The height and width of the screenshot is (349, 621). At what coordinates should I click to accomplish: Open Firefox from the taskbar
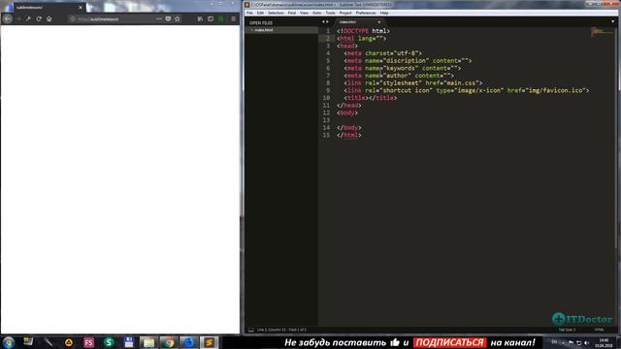(x=189, y=342)
